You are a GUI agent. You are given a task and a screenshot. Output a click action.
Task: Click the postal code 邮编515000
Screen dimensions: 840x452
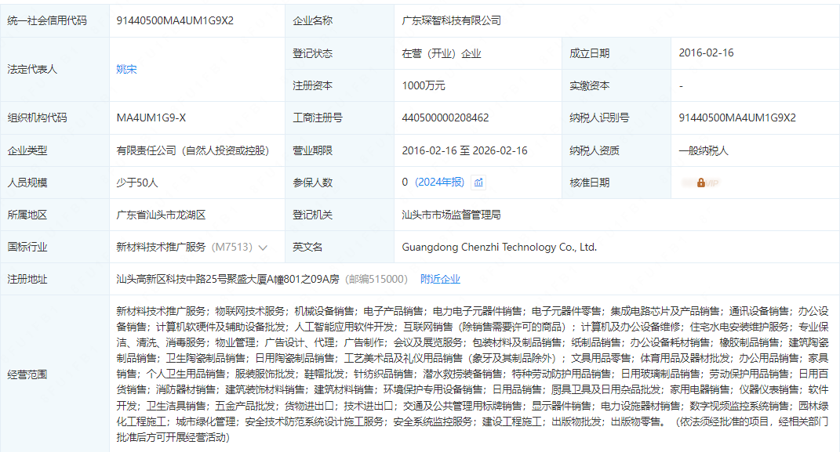click(377, 279)
